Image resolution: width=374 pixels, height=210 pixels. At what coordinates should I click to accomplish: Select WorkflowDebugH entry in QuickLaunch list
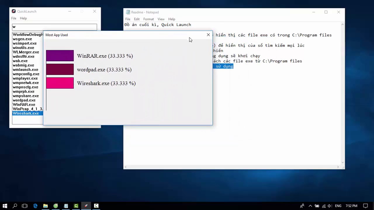click(x=28, y=35)
